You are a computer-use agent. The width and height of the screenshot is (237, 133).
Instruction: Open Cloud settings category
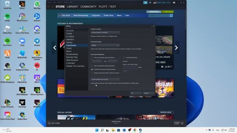click(x=69, y=48)
